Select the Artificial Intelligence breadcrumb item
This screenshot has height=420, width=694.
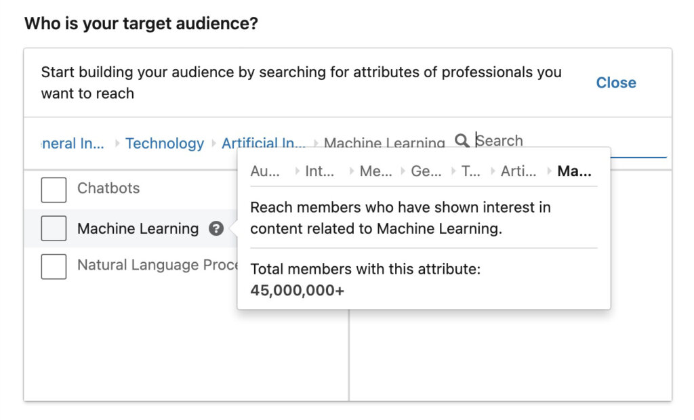click(264, 143)
